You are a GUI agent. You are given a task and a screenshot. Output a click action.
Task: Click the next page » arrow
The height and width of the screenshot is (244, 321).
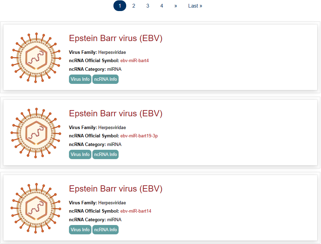(x=175, y=6)
